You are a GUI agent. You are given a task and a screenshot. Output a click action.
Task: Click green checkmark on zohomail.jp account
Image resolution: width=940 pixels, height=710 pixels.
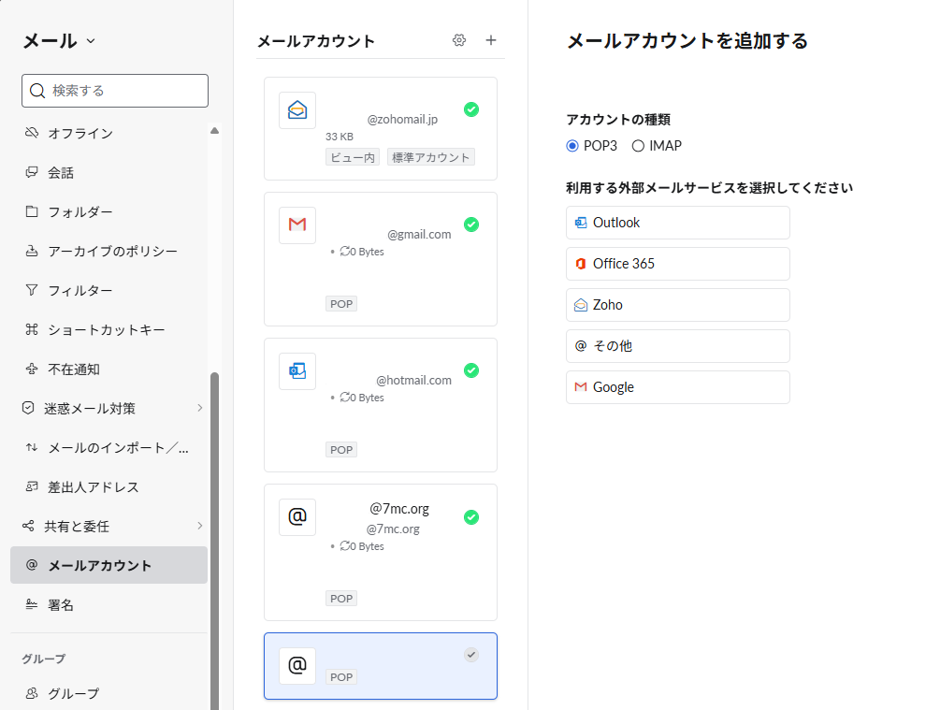click(x=471, y=109)
